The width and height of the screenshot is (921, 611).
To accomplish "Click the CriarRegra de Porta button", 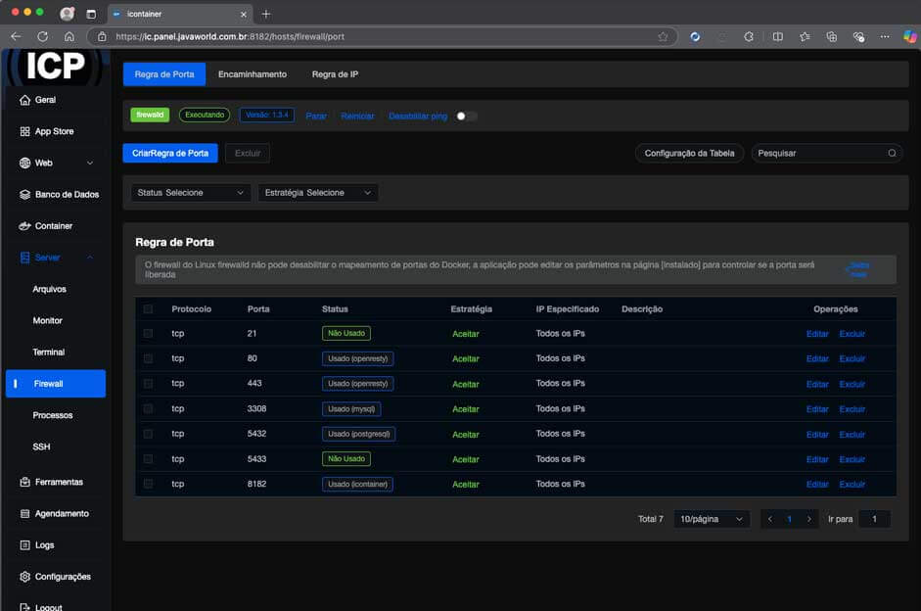I will pyautogui.click(x=170, y=153).
